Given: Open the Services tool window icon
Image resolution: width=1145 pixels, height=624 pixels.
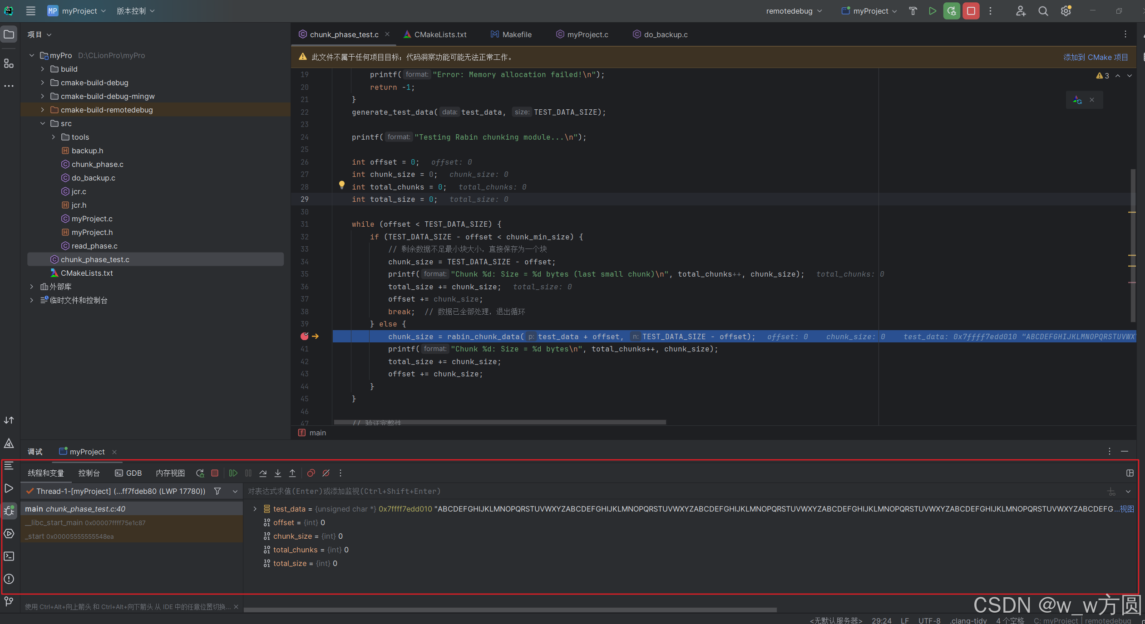Looking at the screenshot, I should (x=9, y=534).
